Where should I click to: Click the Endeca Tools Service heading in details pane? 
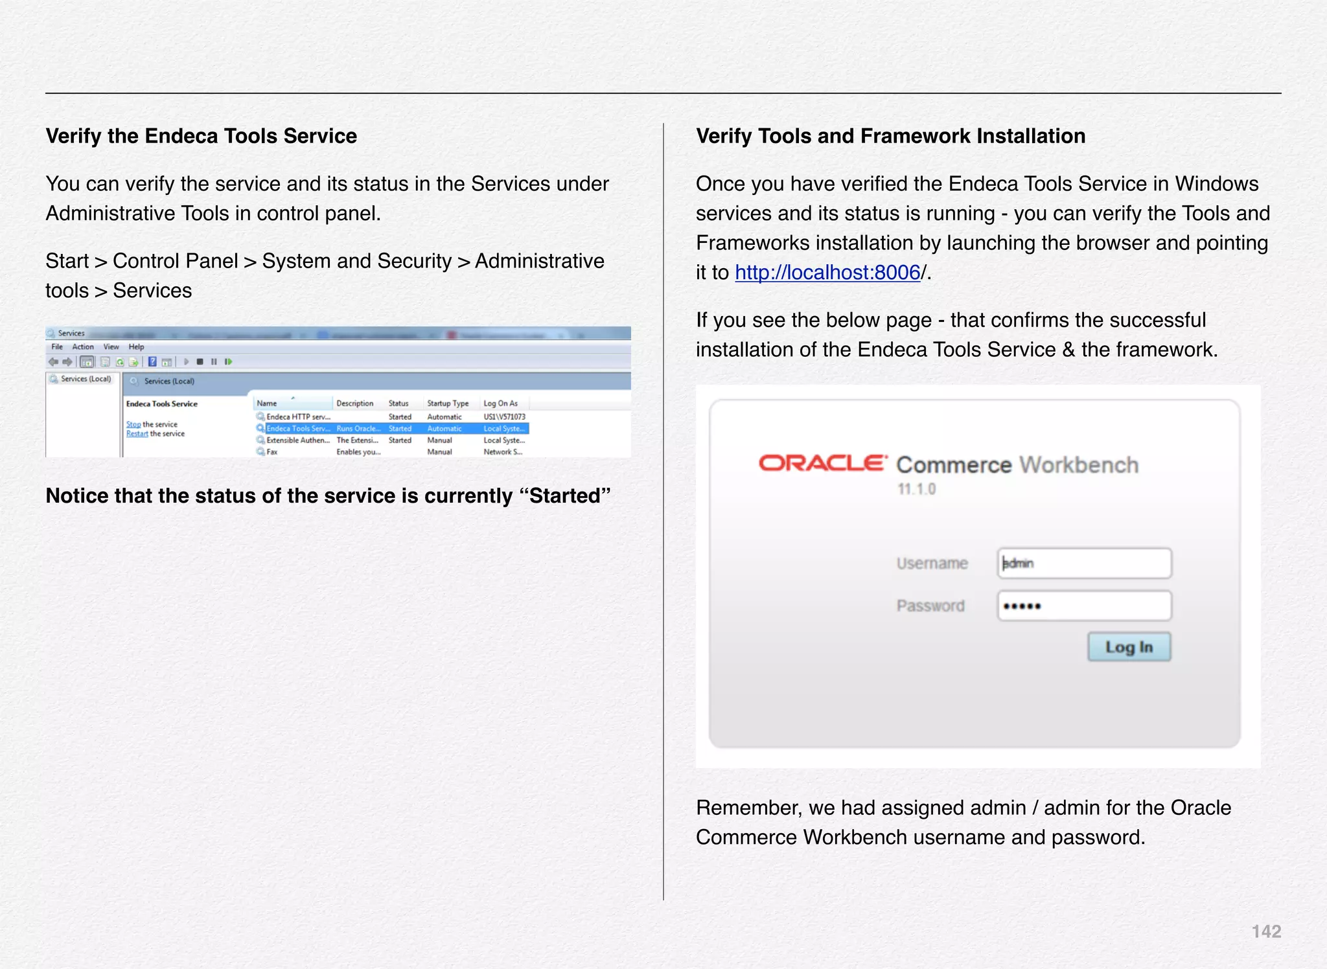(162, 404)
